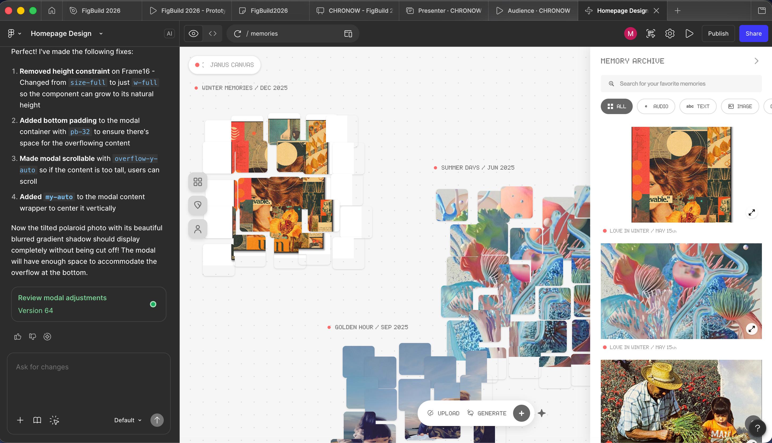Expand the first Love in Winter image

click(x=752, y=212)
